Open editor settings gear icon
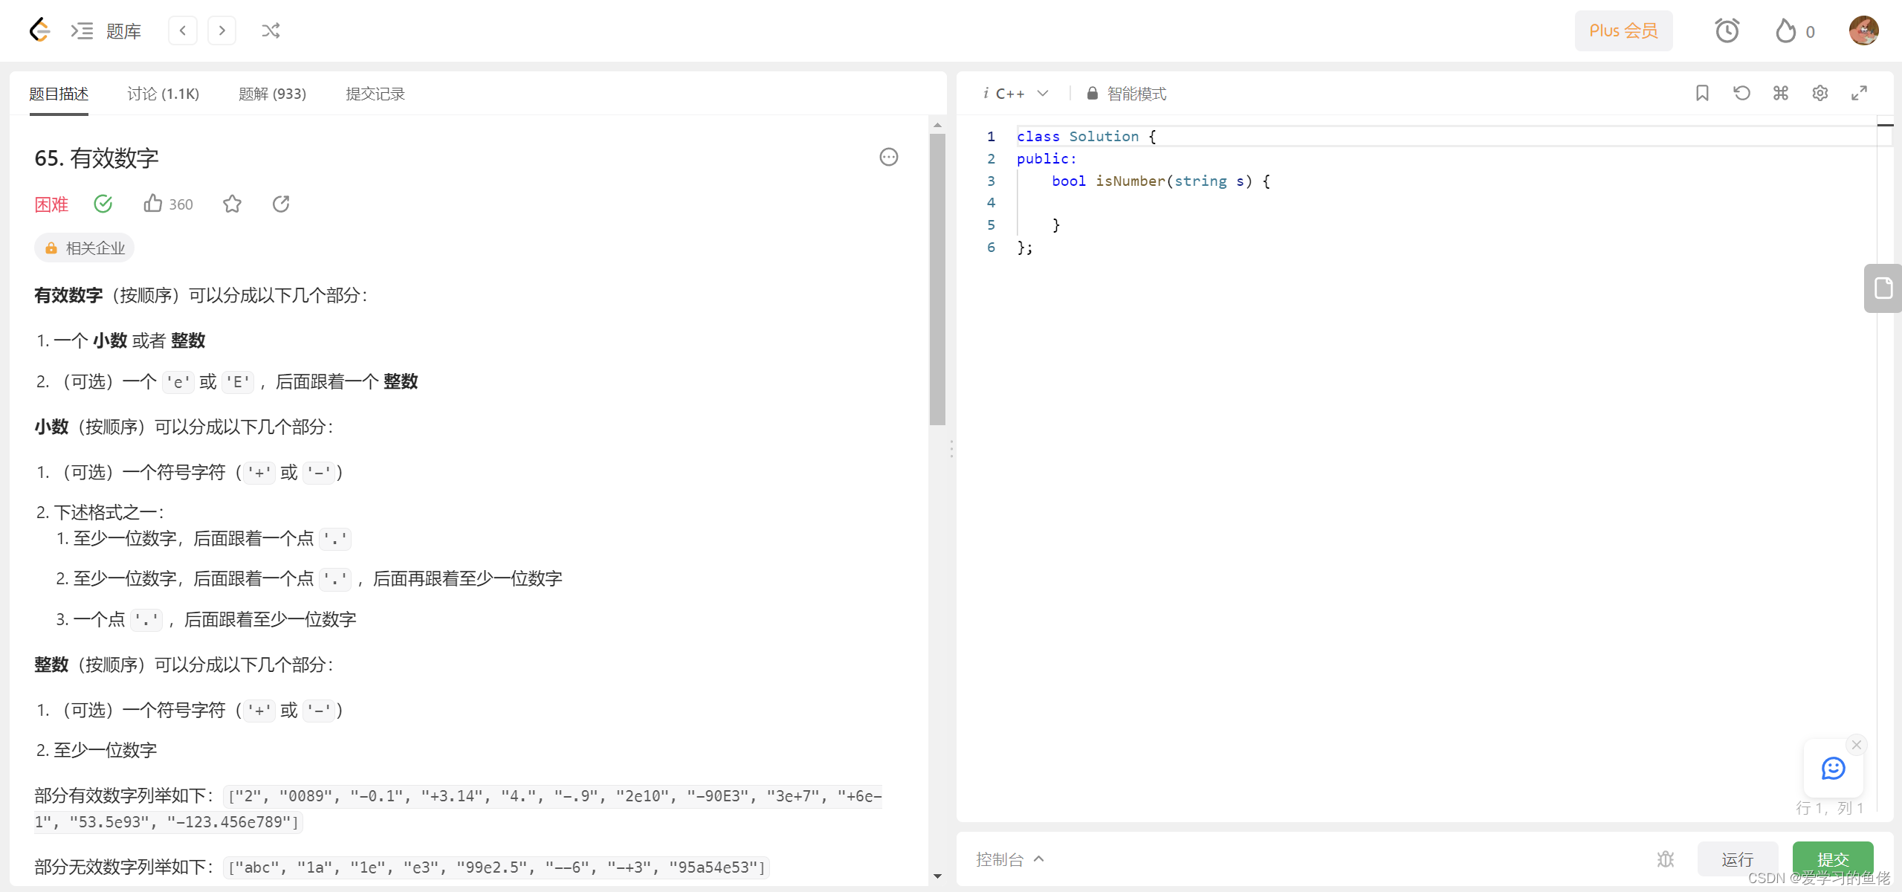The width and height of the screenshot is (1902, 892). tap(1819, 93)
